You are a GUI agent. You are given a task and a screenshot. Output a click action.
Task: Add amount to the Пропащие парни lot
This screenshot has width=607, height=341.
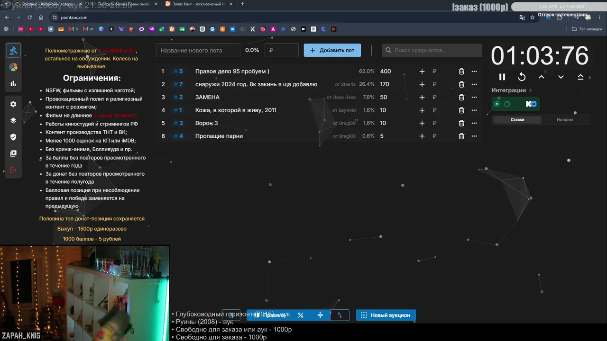click(x=422, y=136)
